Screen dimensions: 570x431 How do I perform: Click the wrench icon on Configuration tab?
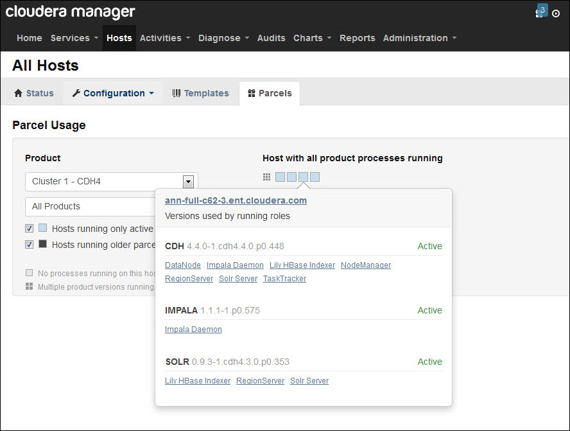(x=76, y=93)
